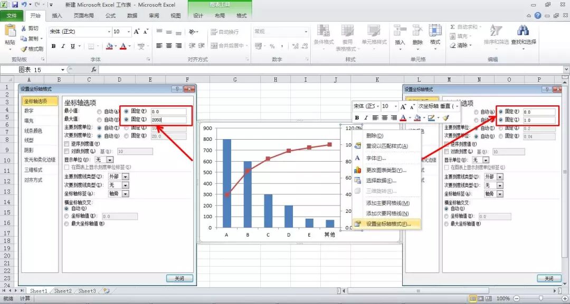
Task: Check 对数刻度 in the left dialog
Action: 66,151
